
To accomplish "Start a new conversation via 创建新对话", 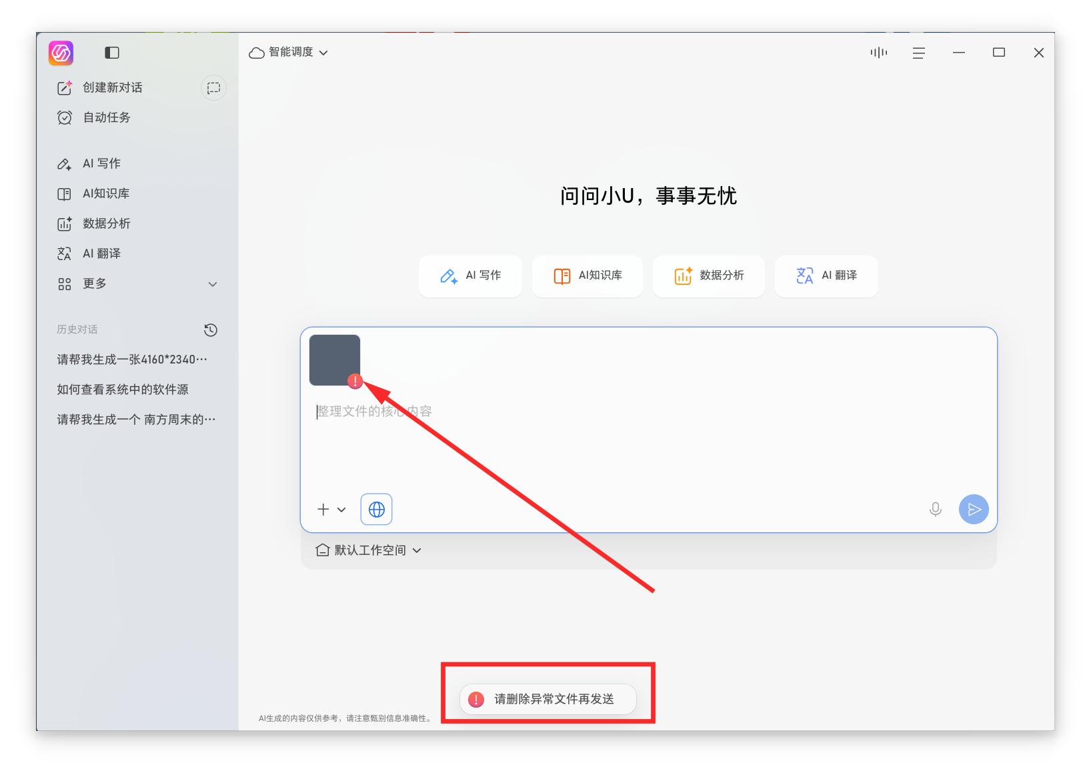I will (x=100, y=88).
